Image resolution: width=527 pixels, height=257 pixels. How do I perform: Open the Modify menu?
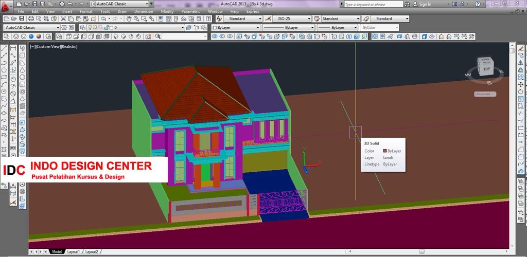tap(167, 11)
